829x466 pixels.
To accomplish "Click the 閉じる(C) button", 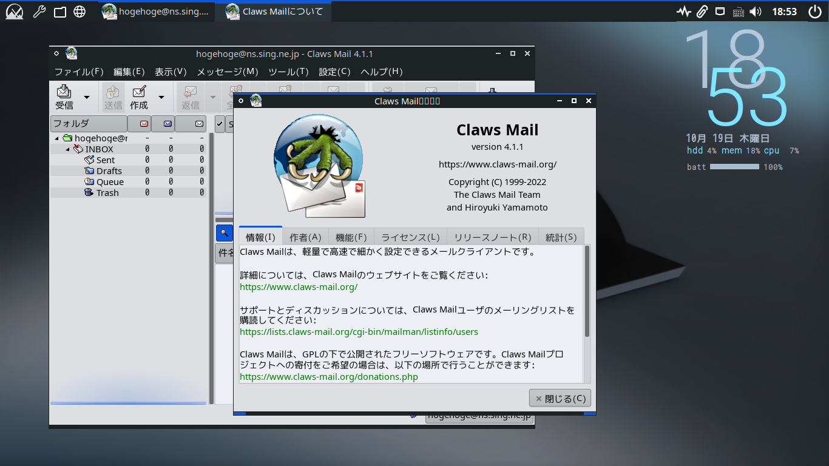I will point(560,399).
